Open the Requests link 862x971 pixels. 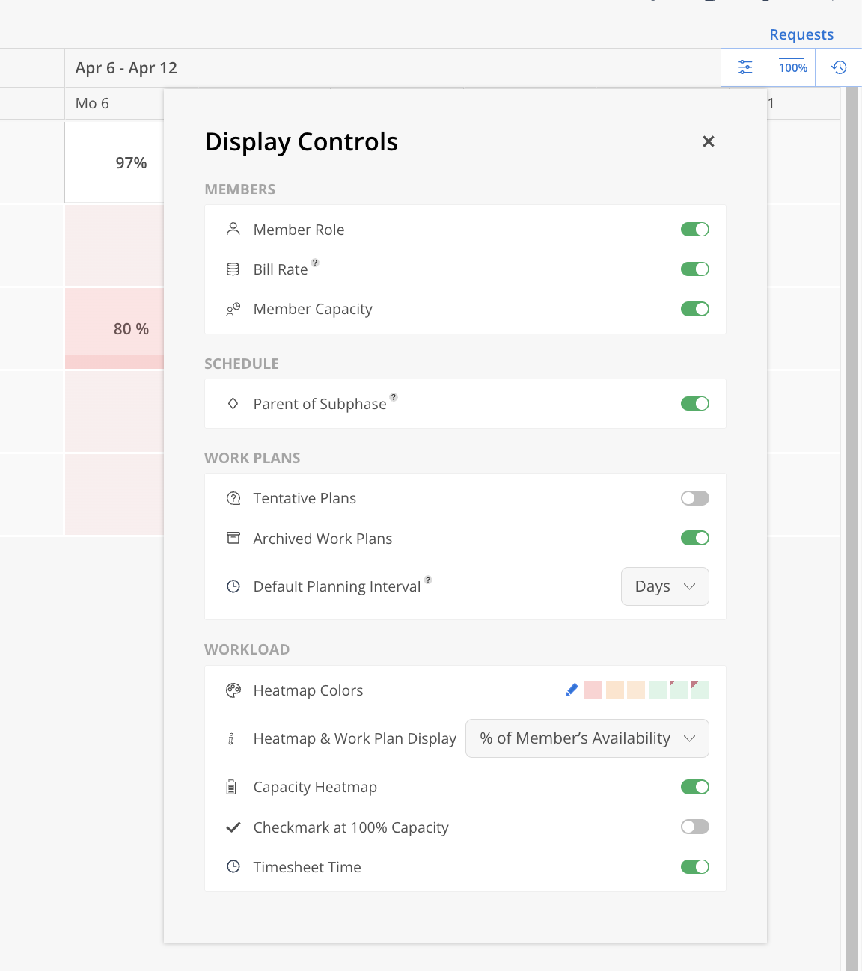point(801,34)
